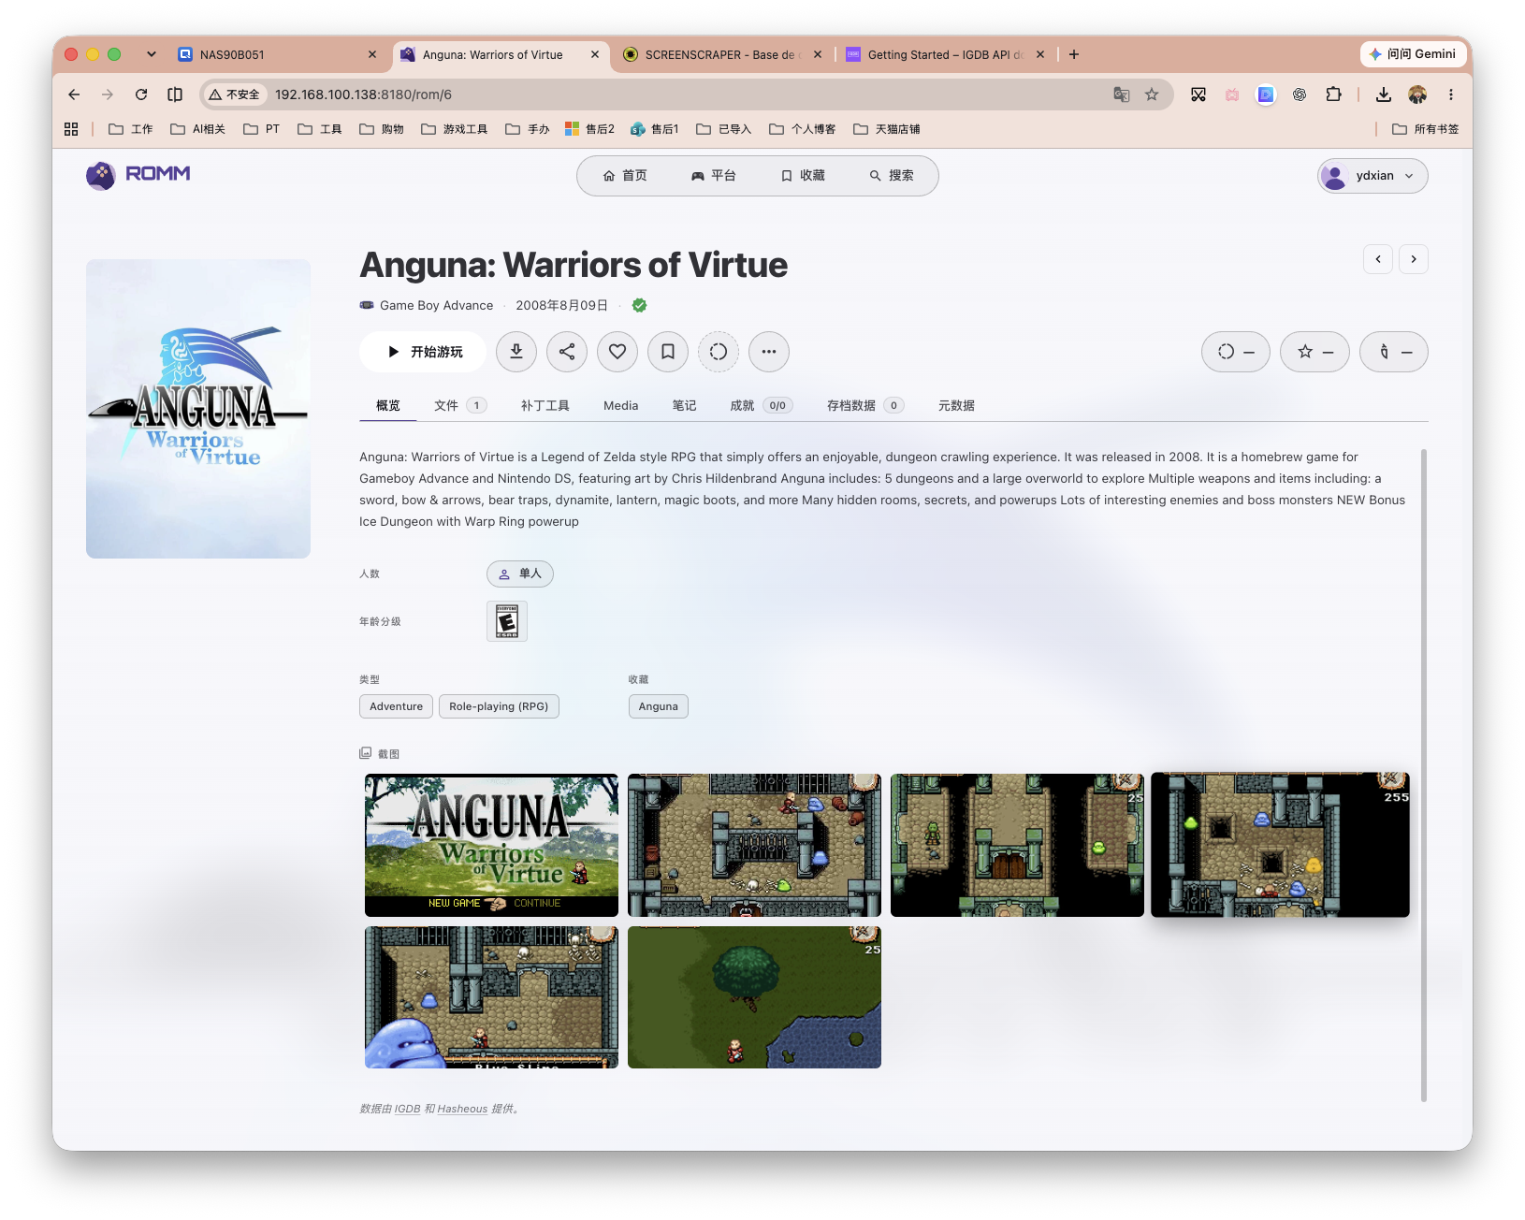
Task: Click the Anguna cover art image
Action: [198, 409]
